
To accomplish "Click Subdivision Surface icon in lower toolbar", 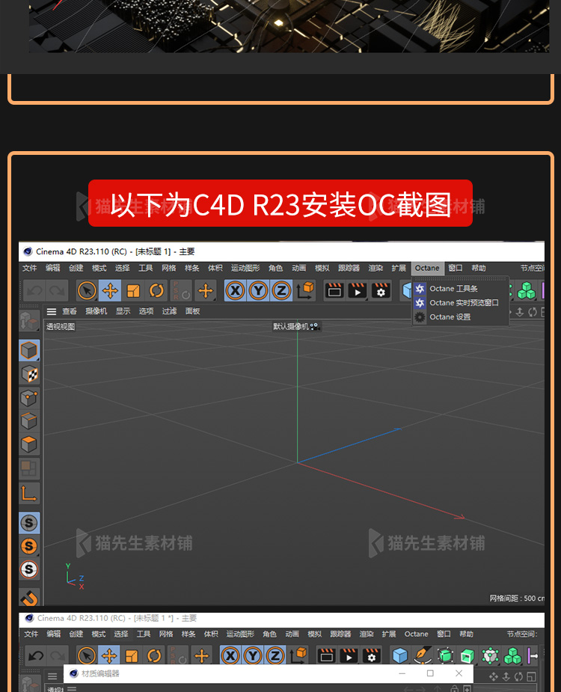I will (x=445, y=656).
